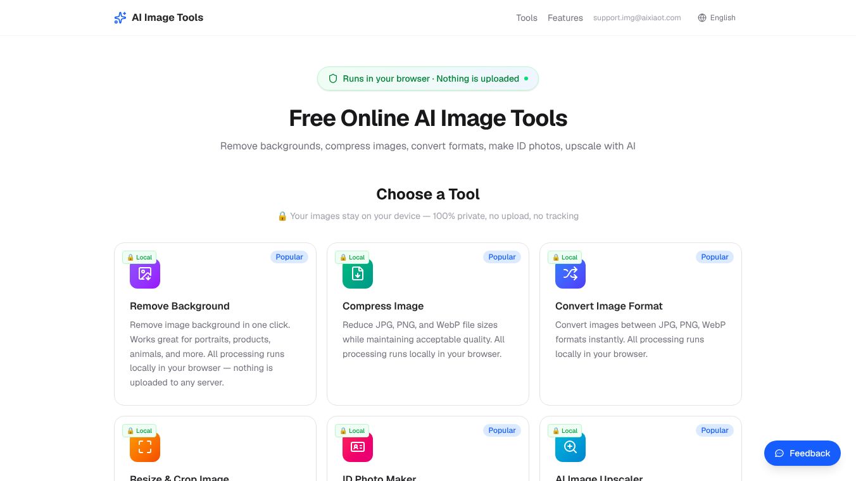Click the chat bubble icon on Feedback

pos(779,453)
